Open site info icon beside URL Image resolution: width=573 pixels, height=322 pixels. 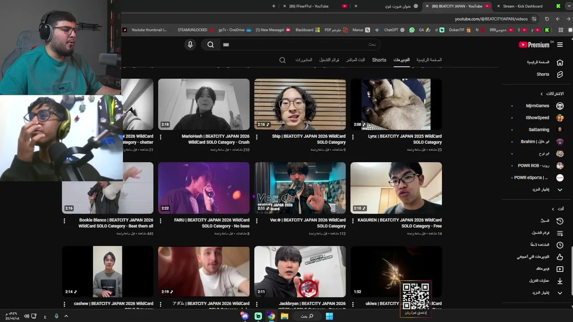pos(534,19)
